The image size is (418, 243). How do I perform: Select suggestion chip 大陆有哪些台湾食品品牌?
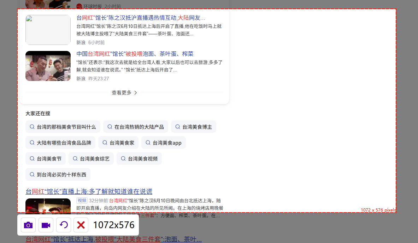(60, 143)
